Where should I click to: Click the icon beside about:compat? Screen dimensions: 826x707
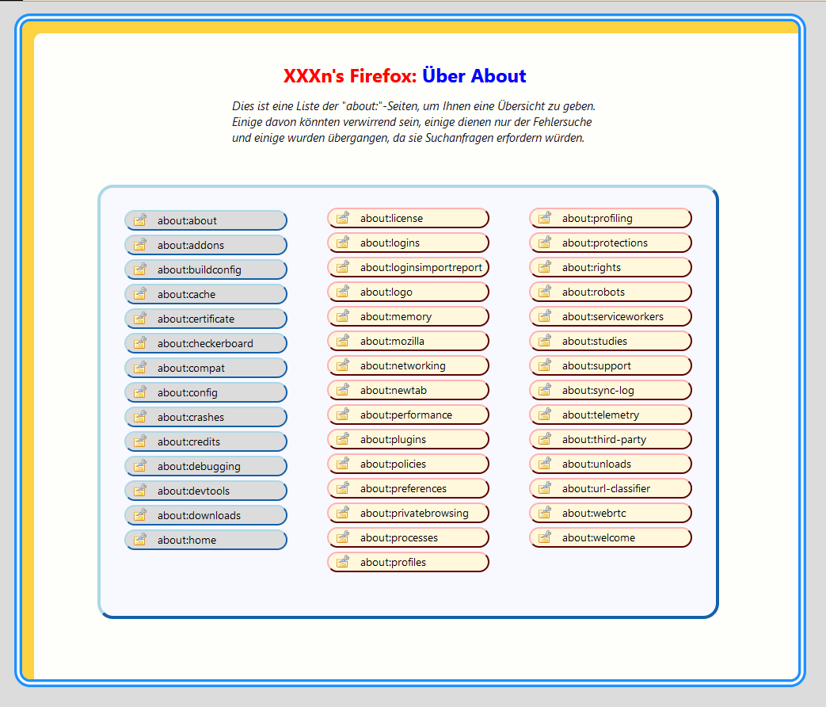[x=139, y=368]
